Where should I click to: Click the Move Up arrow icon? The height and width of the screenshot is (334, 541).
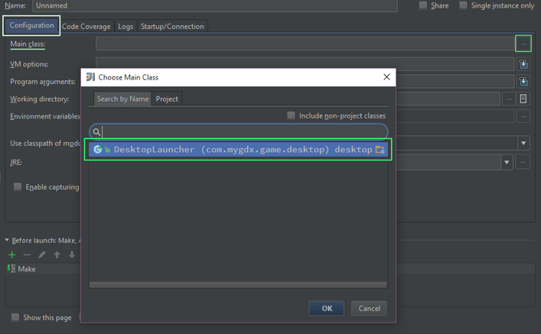[x=57, y=255]
